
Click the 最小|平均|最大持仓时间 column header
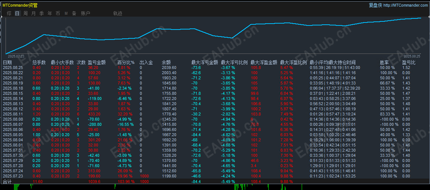click(x=333, y=62)
